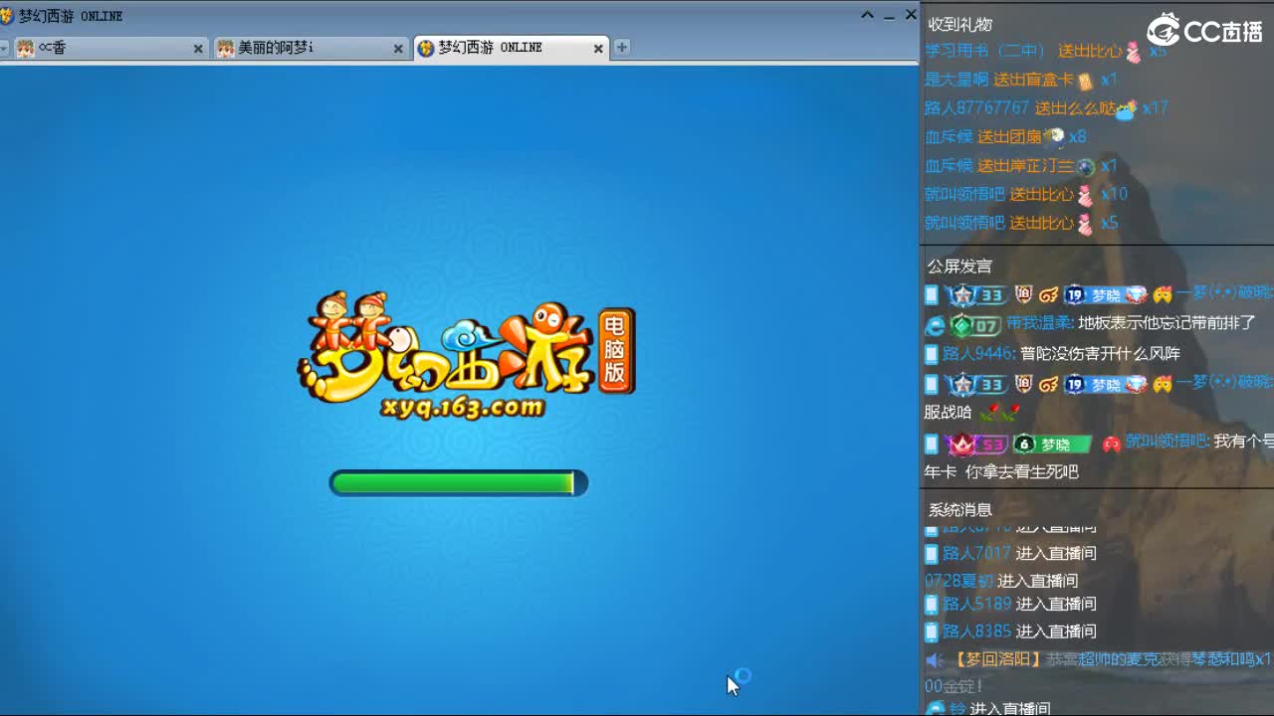Click the 收到礼物 header
This screenshot has height=716, width=1274.
coord(960,24)
